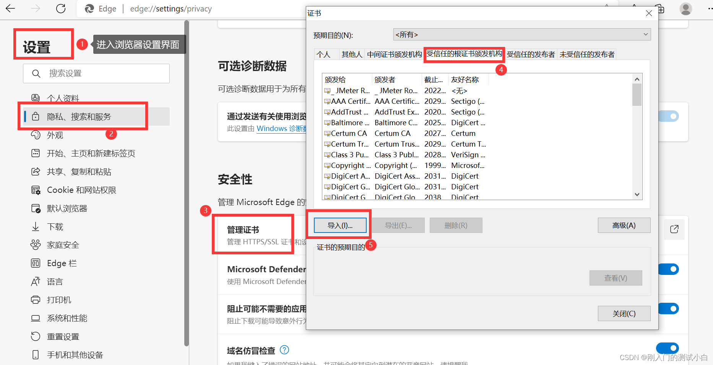The width and height of the screenshot is (713, 365).
Task: Sort by the 截止... expiry column header
Action: pyautogui.click(x=435, y=79)
